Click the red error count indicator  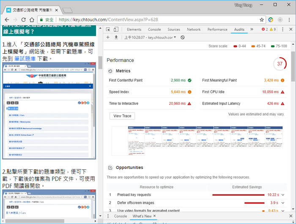click(264, 30)
